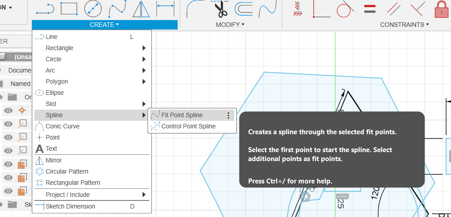Open the CONSTRAINTS dropdown menu
Screen dimensions: 451x217
pyautogui.click(x=405, y=25)
